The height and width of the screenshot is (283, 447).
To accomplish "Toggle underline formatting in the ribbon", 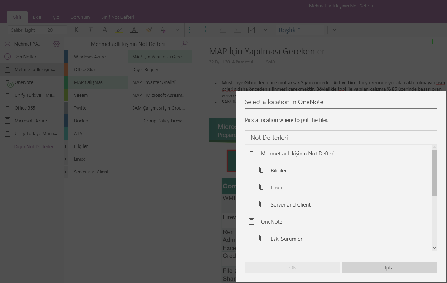I will (x=105, y=30).
